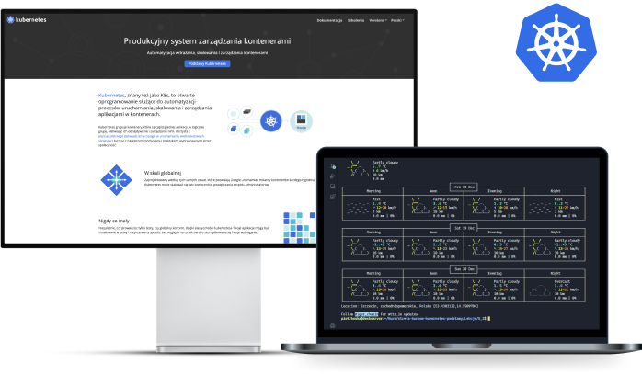Click the blue 'Kubernetes' link in intro text

[114, 95]
